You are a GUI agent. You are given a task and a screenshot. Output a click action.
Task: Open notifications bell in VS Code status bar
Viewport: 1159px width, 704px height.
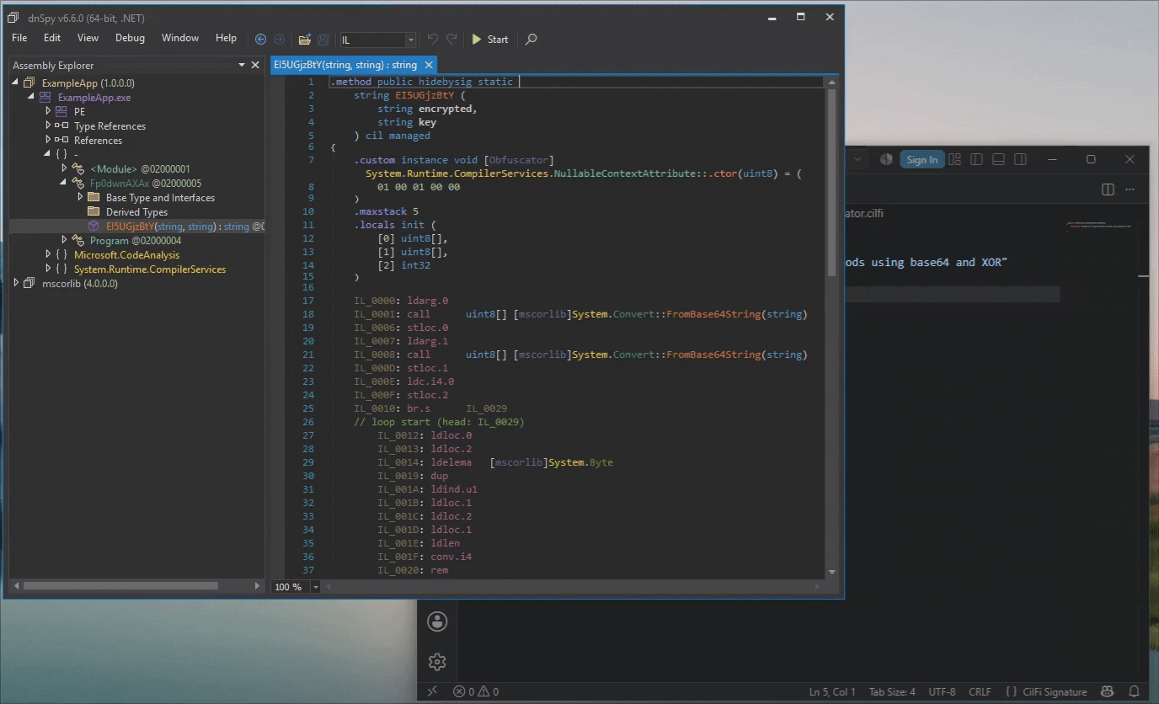click(x=1134, y=691)
